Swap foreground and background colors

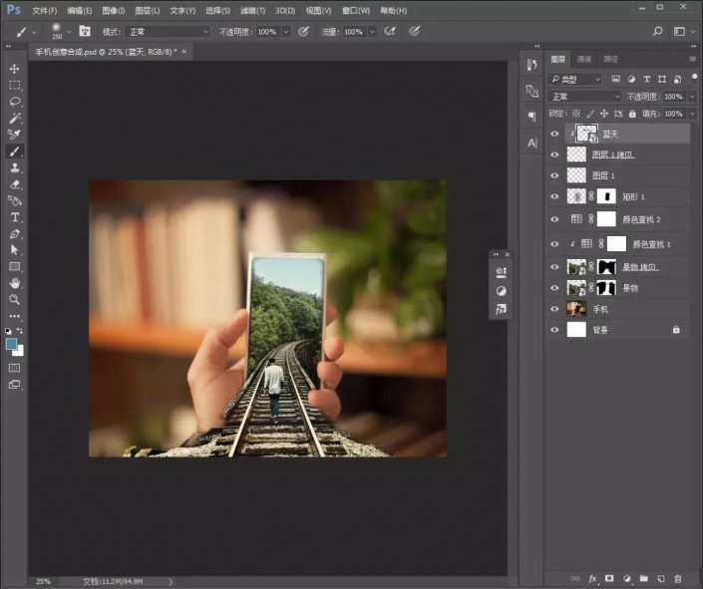coord(20,331)
